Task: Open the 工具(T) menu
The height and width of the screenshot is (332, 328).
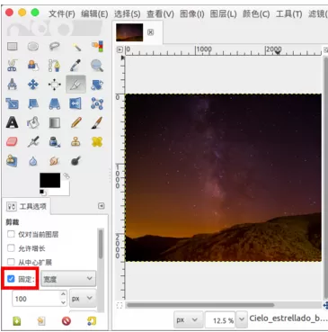Action: coord(288,13)
